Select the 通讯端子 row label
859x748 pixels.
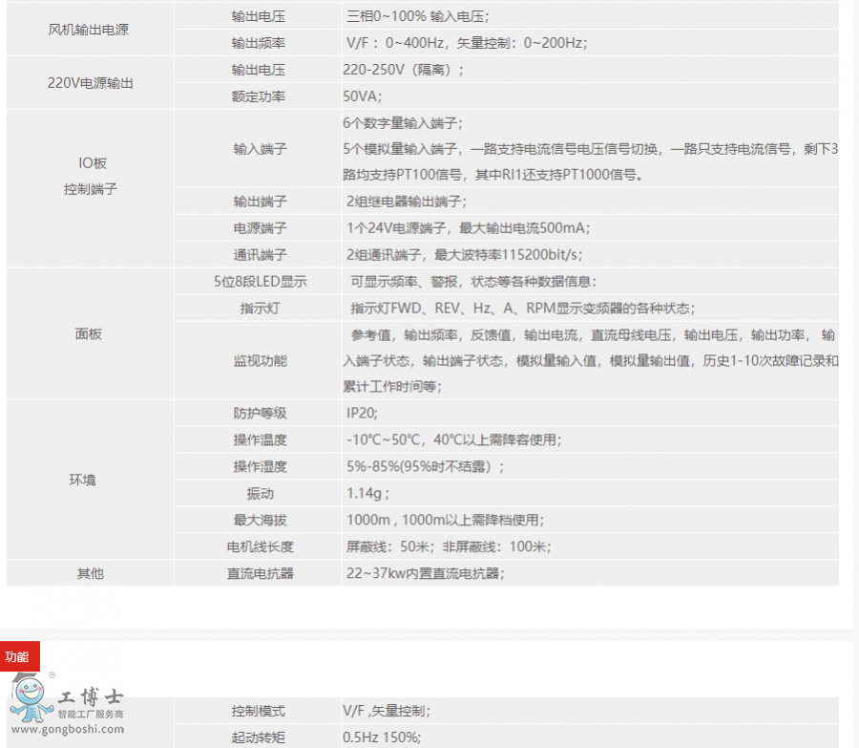coord(260,254)
